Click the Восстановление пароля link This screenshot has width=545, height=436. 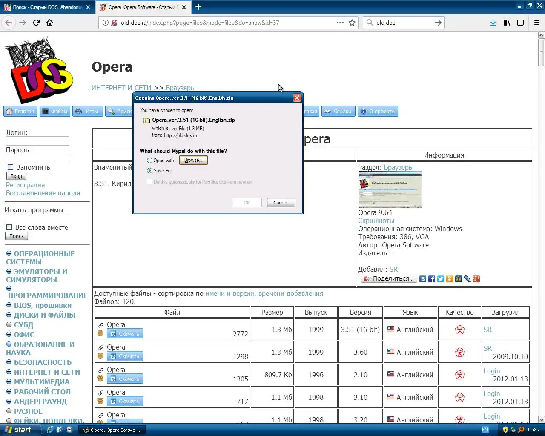(43, 193)
